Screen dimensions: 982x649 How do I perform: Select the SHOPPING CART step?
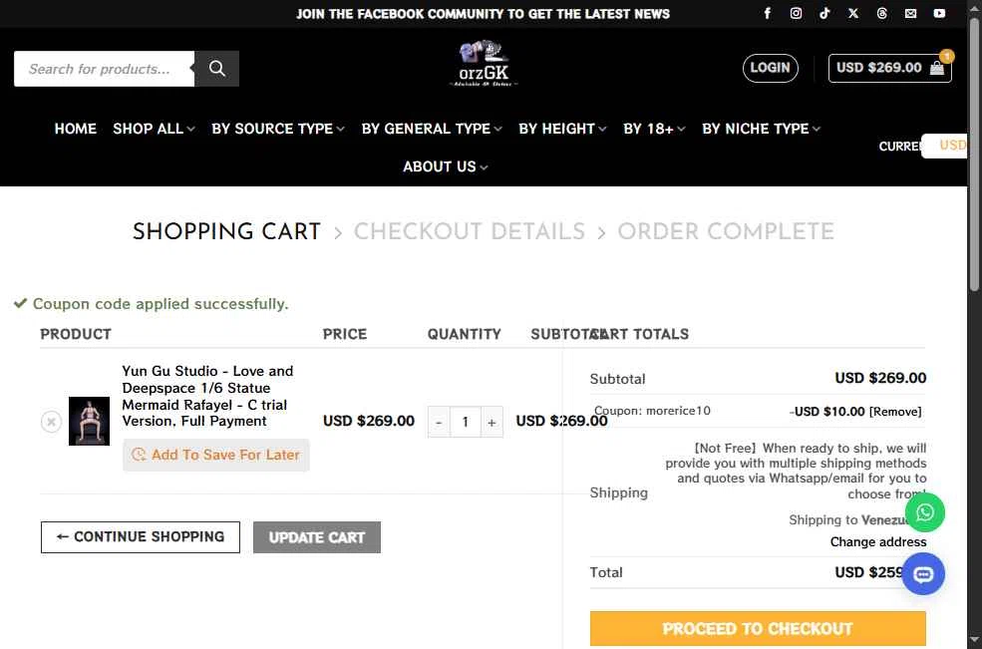tap(226, 231)
